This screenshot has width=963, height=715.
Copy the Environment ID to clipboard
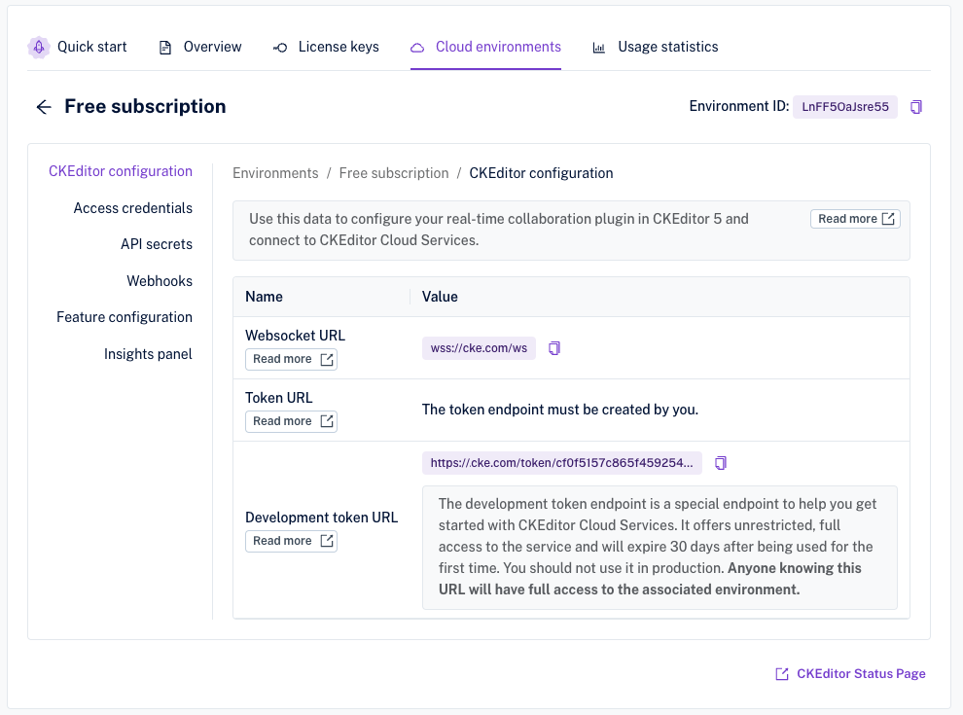[x=915, y=107]
